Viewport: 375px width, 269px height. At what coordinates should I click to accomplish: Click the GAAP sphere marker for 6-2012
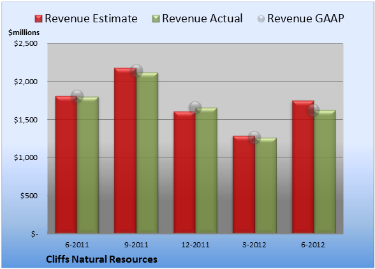(313, 110)
